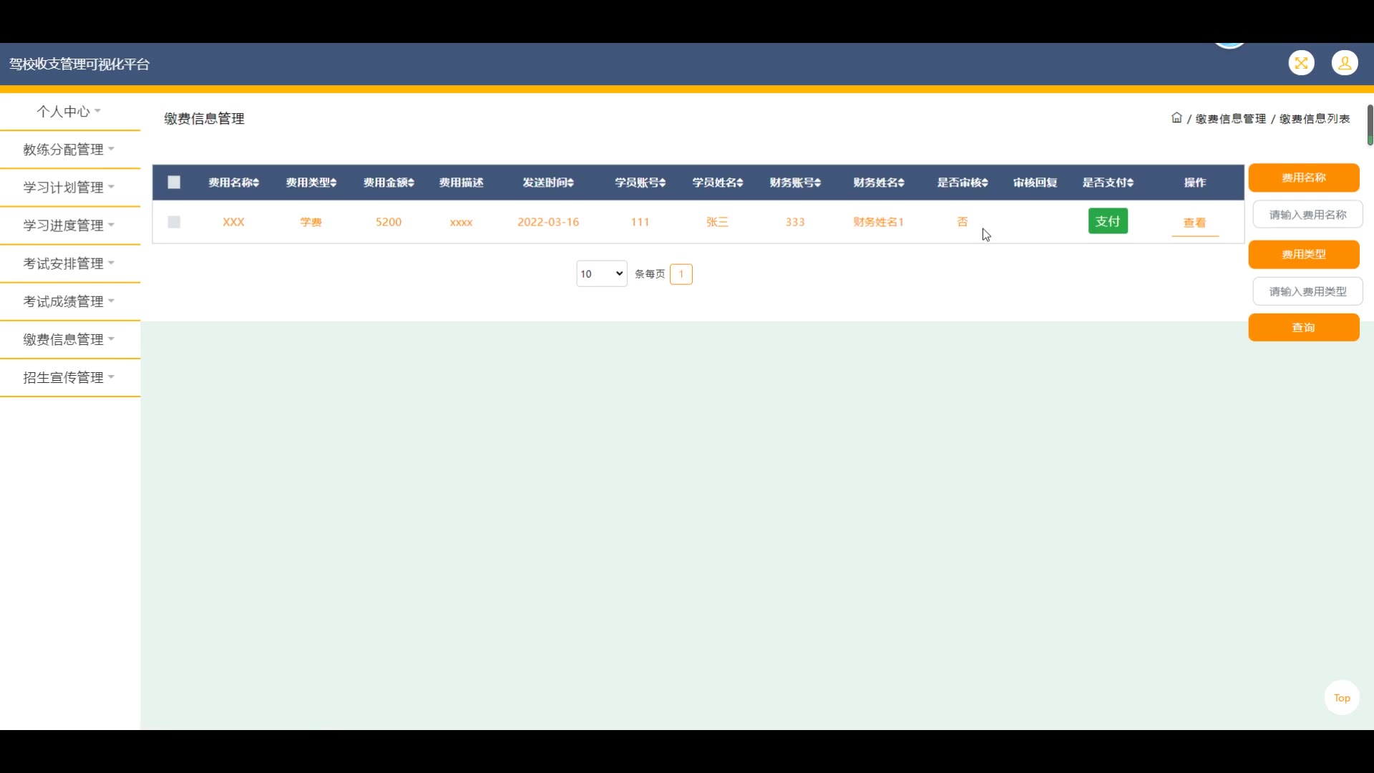Click the fullscreen toggle icon in header

[1301, 63]
